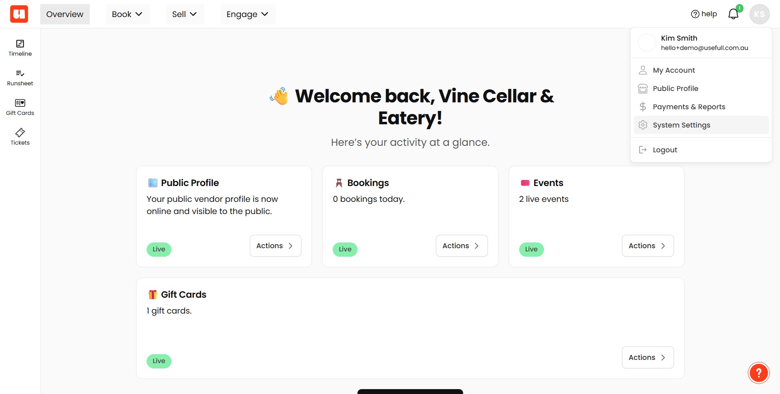The image size is (780, 394).
Task: Expand the Book dropdown menu
Action: [128, 14]
